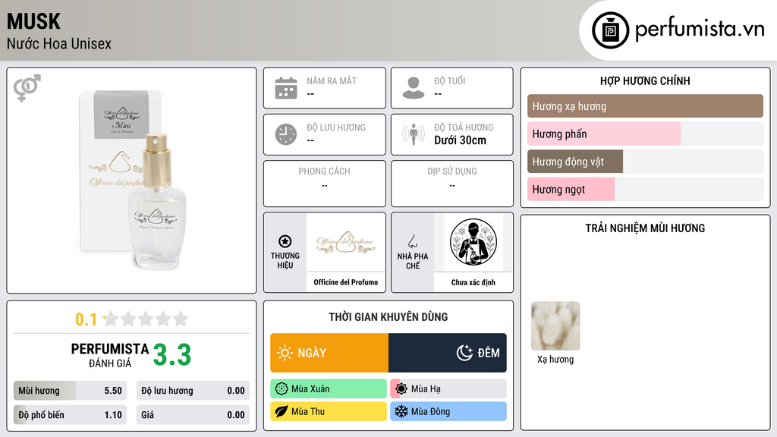The width and height of the screenshot is (777, 437).
Task: Select the Đêm nighttime bar
Action: pyautogui.click(x=448, y=353)
